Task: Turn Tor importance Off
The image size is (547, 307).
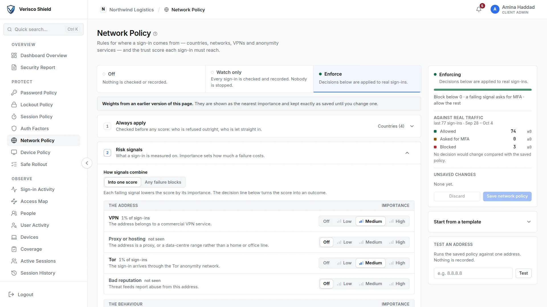Action: pos(326,263)
